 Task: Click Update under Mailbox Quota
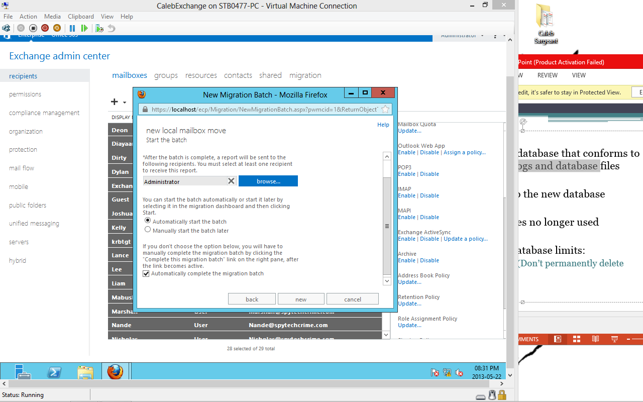point(409,131)
